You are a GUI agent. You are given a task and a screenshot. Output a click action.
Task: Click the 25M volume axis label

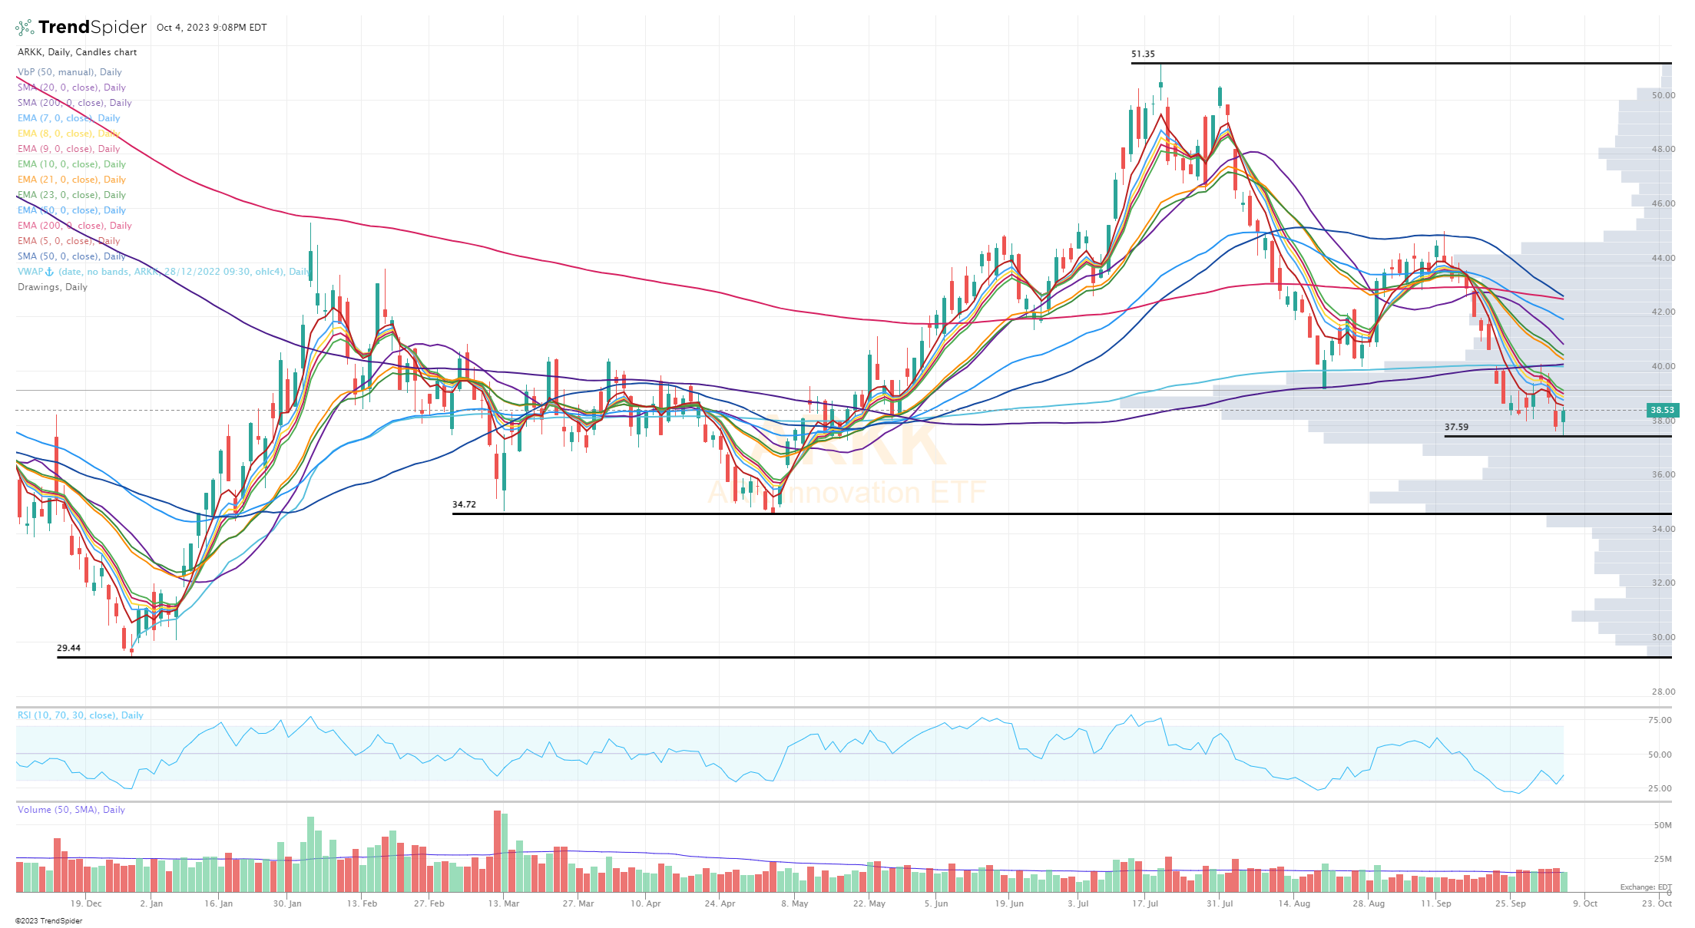click(1663, 860)
